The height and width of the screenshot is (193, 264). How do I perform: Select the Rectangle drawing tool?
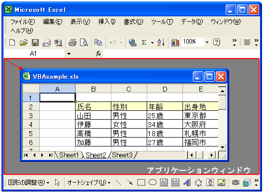click(x=141, y=183)
